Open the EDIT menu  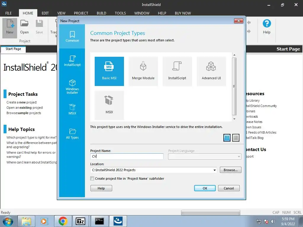coord(45,13)
